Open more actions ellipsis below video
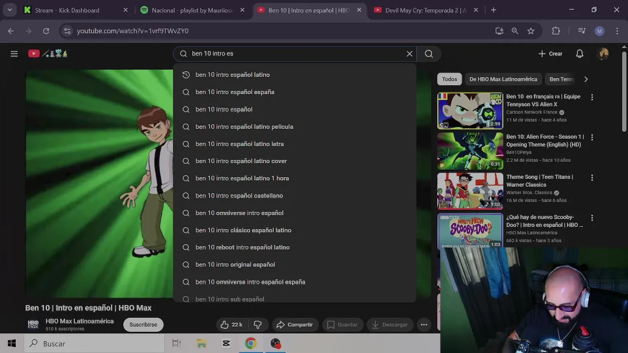Screen dimensions: 628x353 pos(424,325)
